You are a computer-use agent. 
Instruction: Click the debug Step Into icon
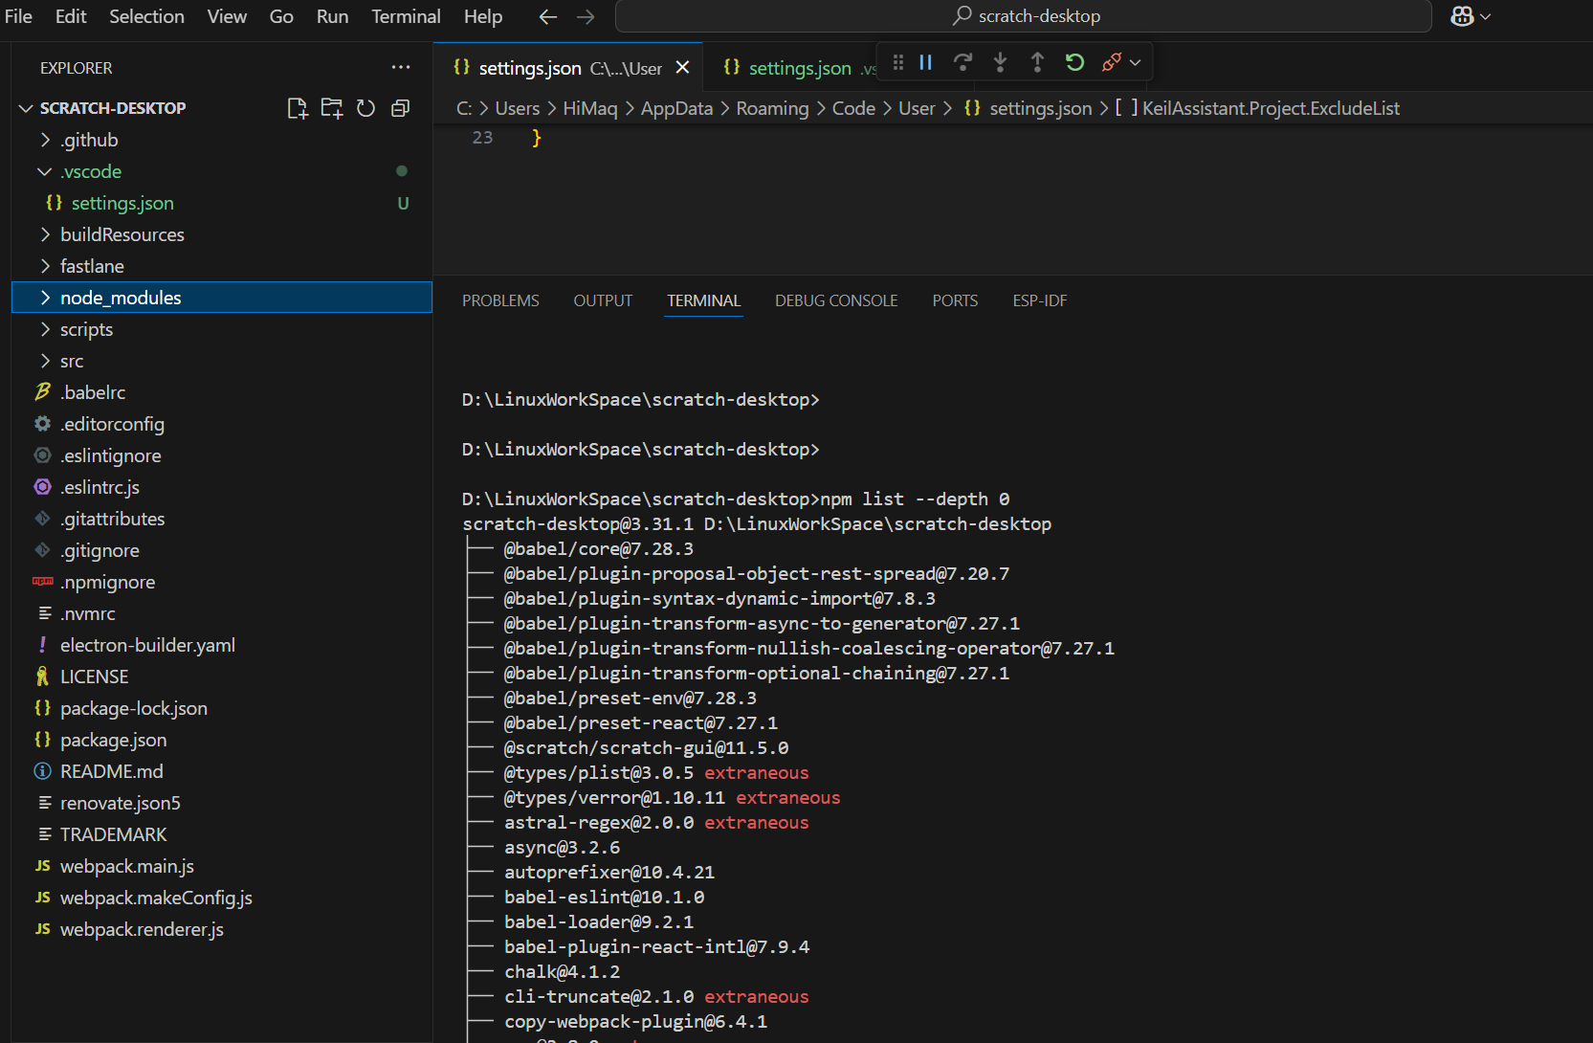(1000, 62)
